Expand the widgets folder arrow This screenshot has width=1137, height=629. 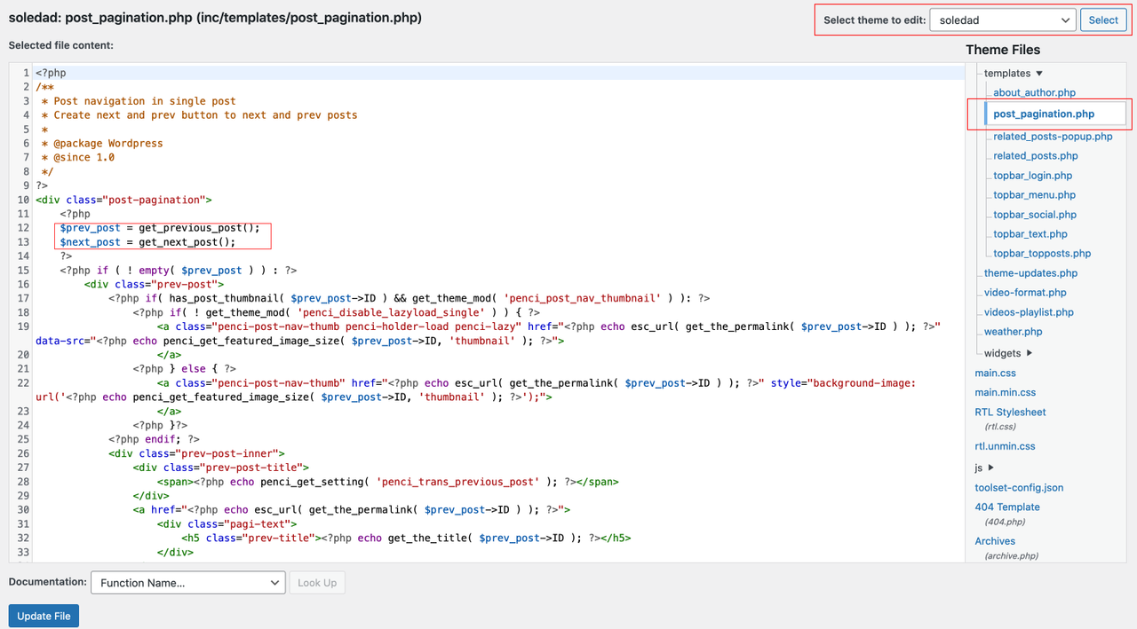pos(1030,353)
